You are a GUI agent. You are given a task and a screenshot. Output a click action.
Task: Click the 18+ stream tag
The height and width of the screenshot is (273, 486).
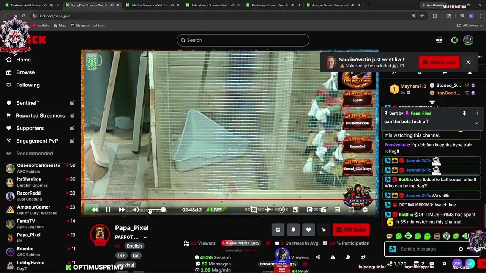121,256
